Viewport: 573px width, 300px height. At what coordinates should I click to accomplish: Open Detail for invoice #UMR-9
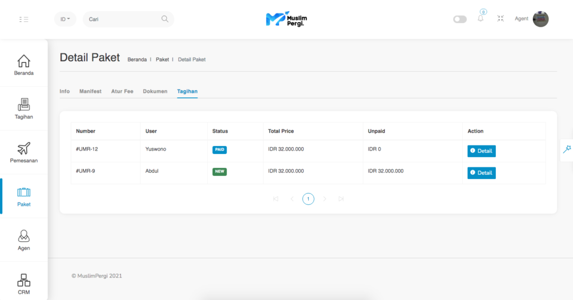tap(481, 173)
